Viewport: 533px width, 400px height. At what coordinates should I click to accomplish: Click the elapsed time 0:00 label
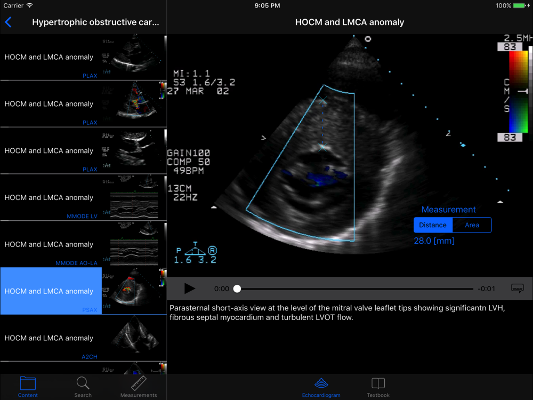[x=222, y=289]
